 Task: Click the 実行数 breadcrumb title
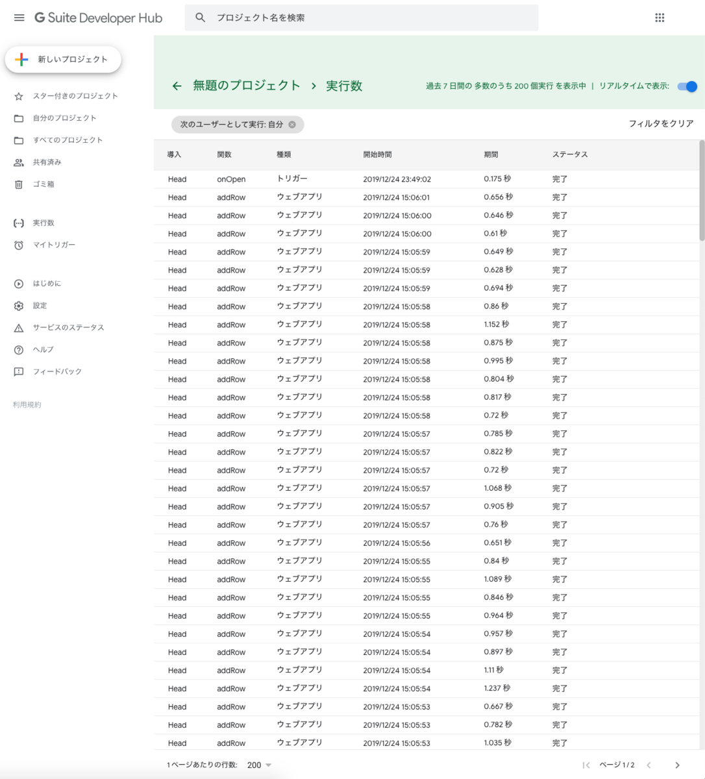[344, 86]
